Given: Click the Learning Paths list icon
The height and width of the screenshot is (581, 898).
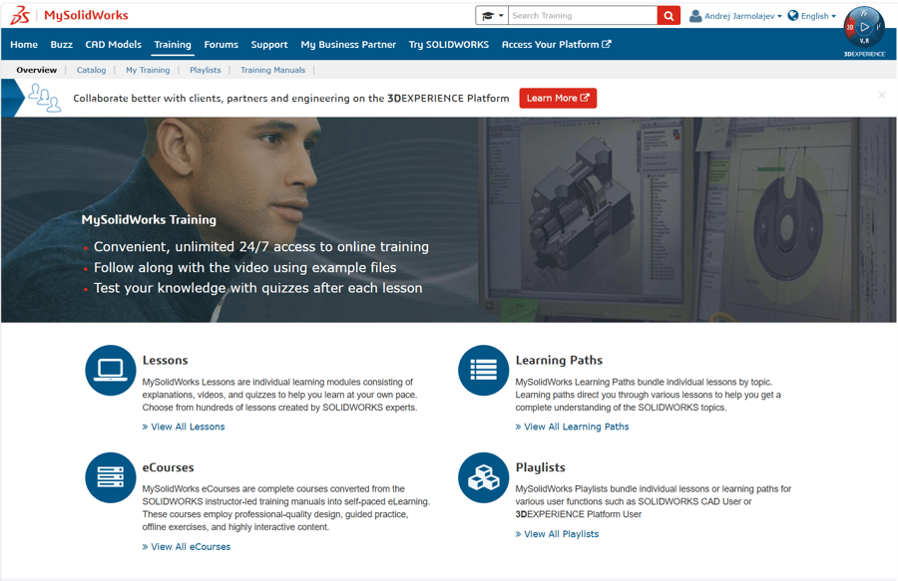Looking at the screenshot, I should click(x=483, y=370).
